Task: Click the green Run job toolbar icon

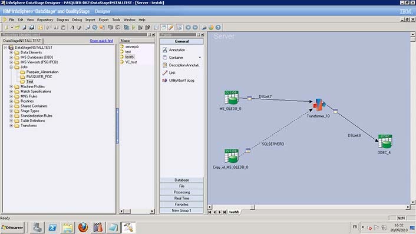Action: [133, 27]
